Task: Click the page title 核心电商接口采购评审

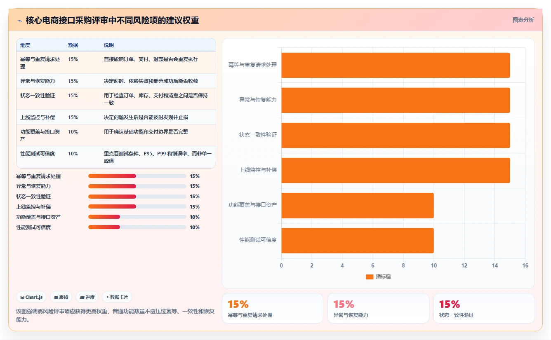Action: pos(112,20)
